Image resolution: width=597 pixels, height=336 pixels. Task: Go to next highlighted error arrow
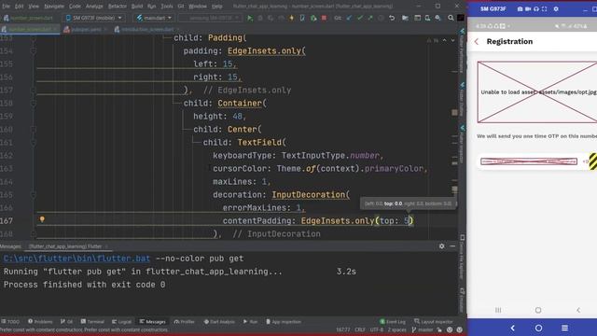click(x=452, y=40)
